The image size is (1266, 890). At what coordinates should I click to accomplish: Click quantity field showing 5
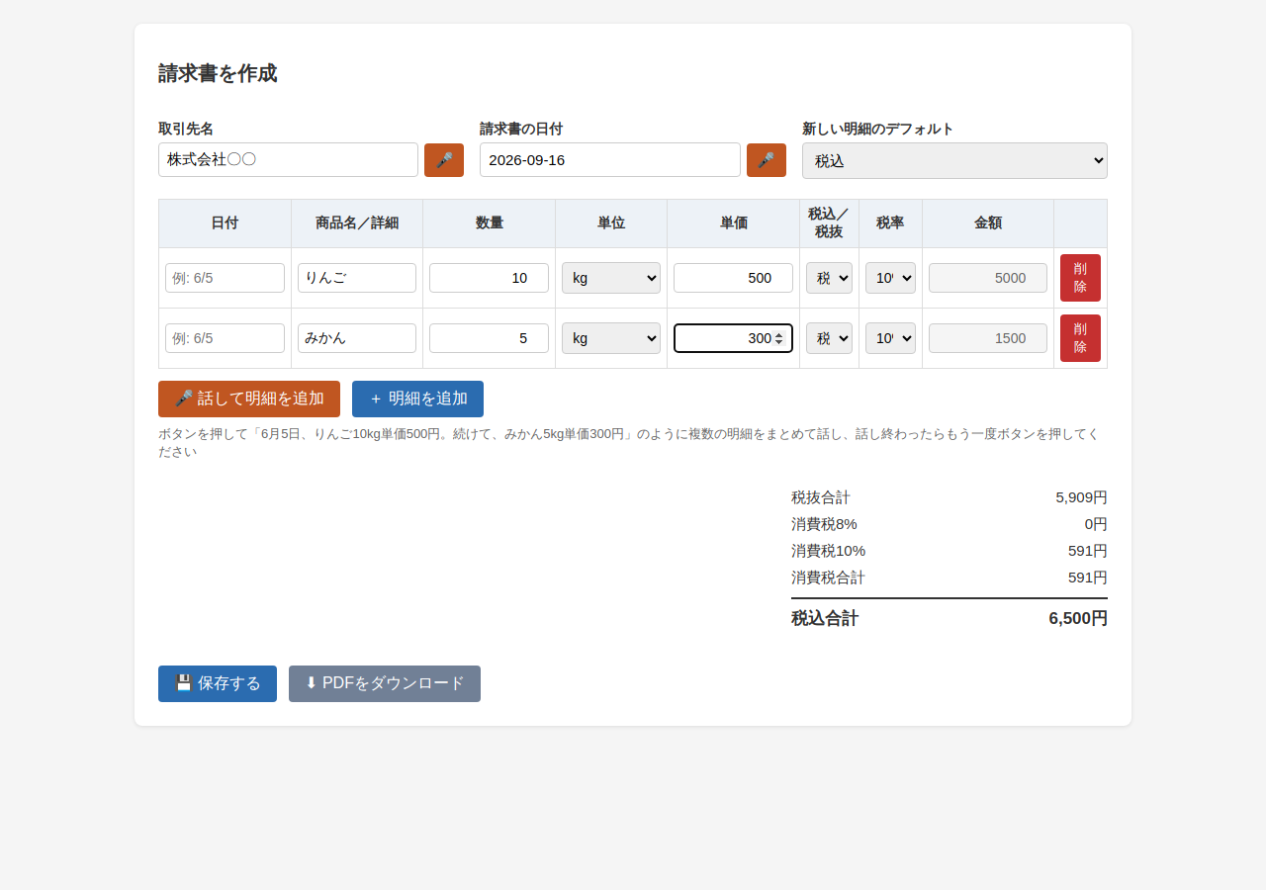489,338
